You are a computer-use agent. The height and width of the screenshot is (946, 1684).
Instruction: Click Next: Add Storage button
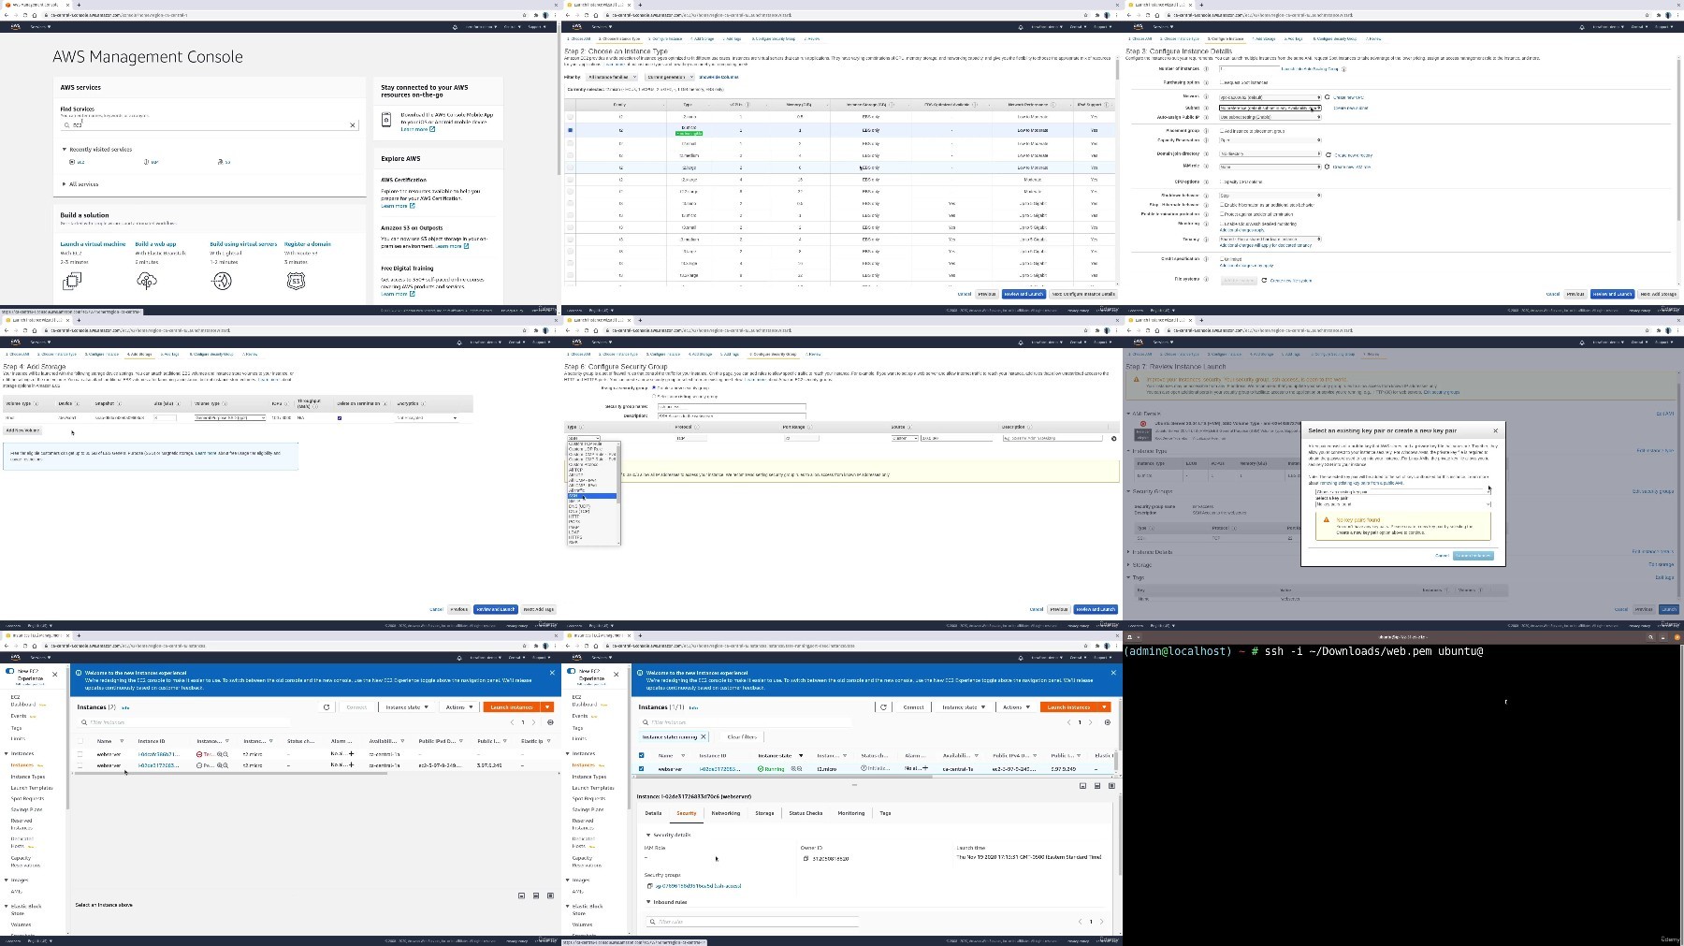(x=1659, y=294)
